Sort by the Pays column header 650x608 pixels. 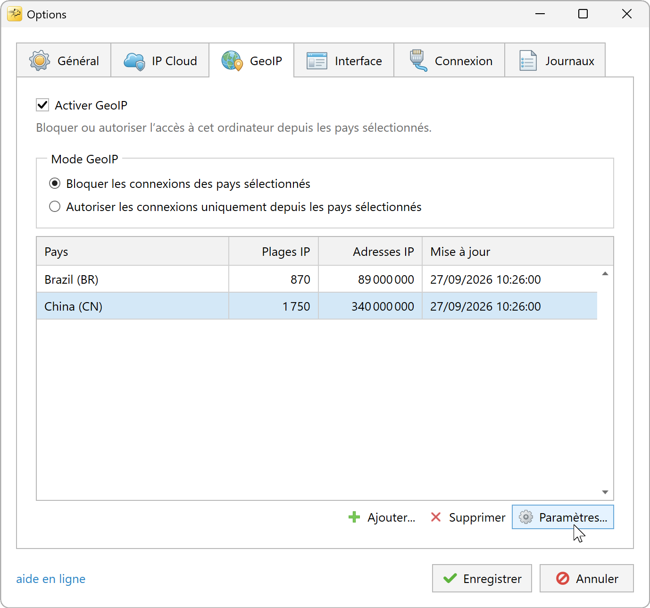coord(133,251)
